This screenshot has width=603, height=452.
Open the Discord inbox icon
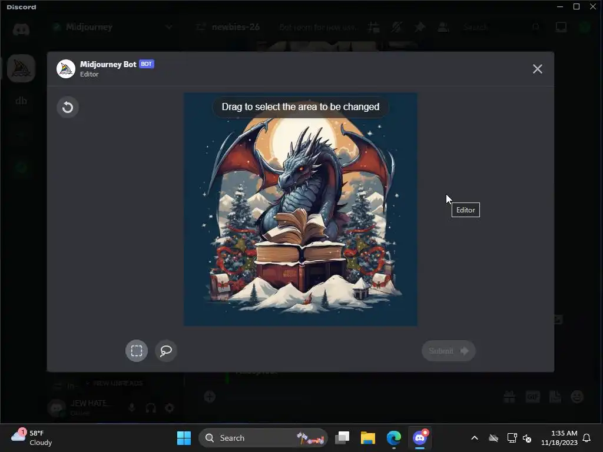561,27
